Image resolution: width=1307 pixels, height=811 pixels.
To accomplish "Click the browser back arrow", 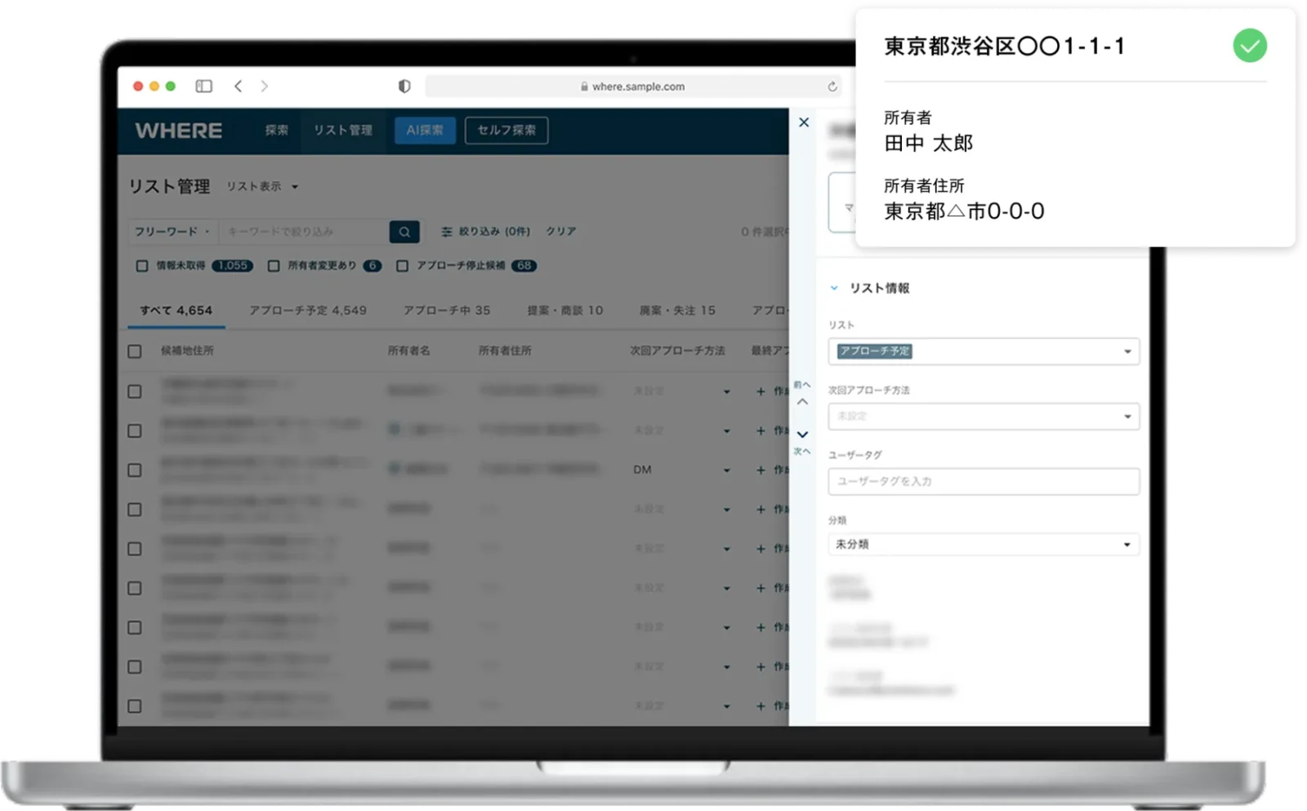I will (x=239, y=87).
